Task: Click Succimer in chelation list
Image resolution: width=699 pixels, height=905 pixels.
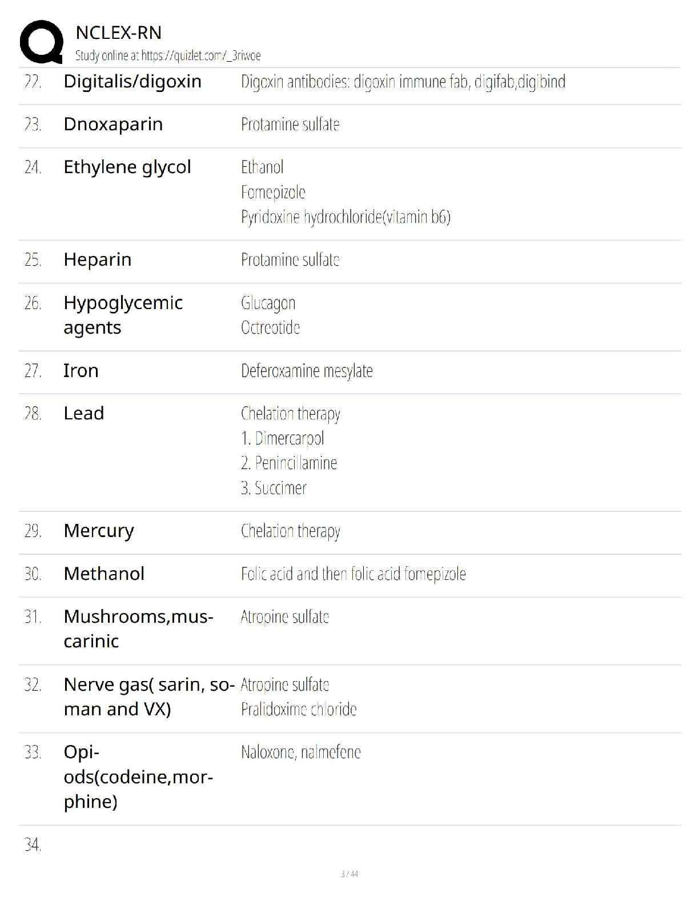Action: click(274, 488)
